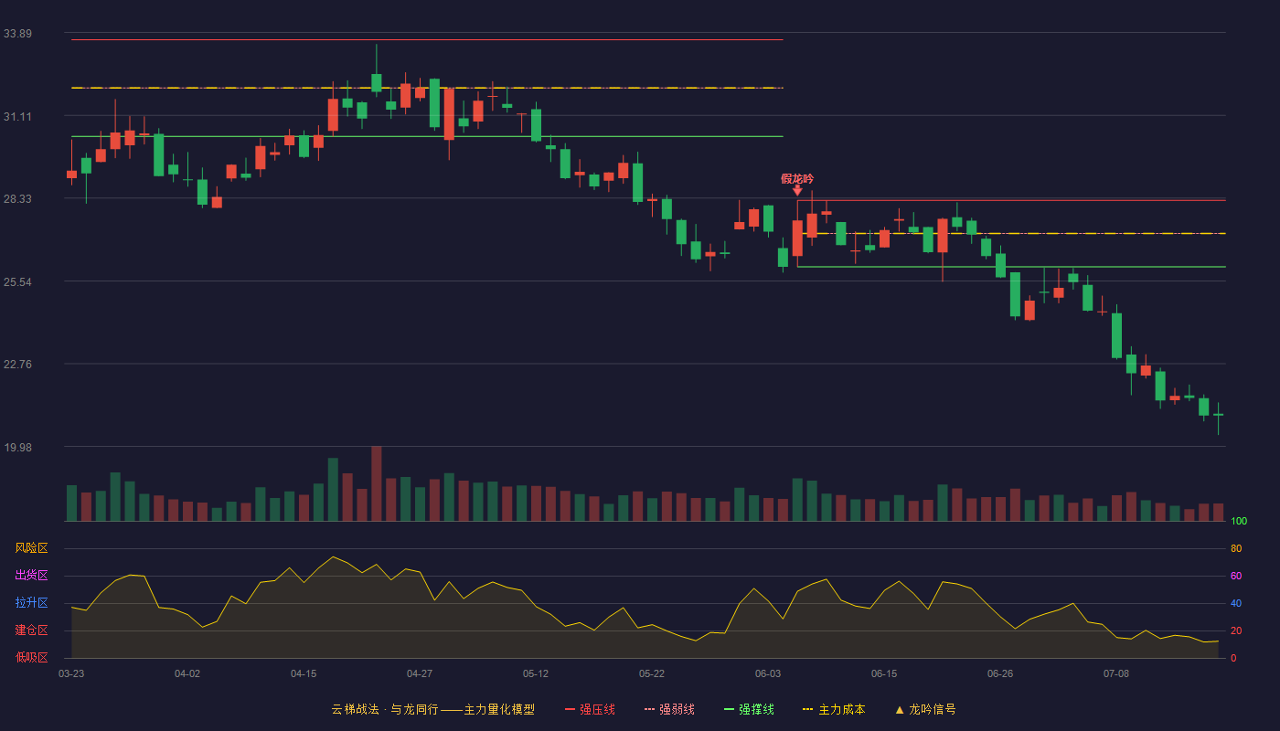Click the 33.89 price axis label
Viewport: 1280px width, 731px height.
point(17,34)
